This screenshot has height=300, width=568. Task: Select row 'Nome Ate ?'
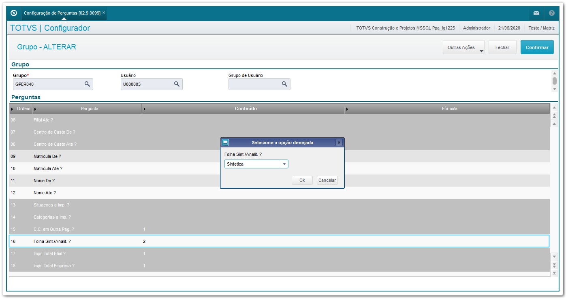click(x=280, y=193)
